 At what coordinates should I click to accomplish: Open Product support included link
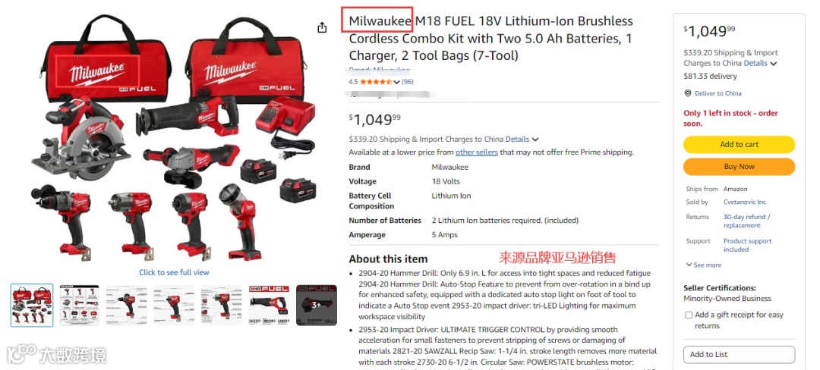[747, 245]
